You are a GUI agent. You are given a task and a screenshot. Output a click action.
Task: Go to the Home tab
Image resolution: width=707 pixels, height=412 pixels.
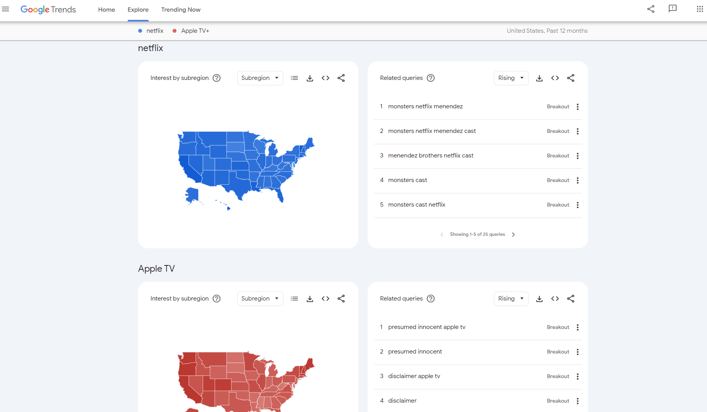(x=107, y=10)
